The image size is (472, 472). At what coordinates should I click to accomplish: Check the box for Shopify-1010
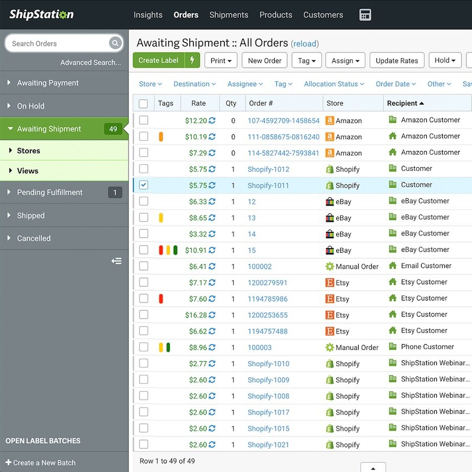pos(144,363)
